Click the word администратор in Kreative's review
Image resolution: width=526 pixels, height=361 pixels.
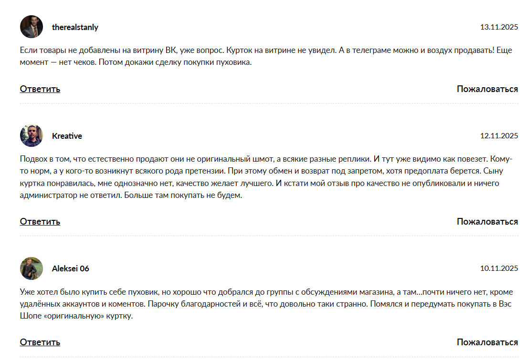(46, 196)
